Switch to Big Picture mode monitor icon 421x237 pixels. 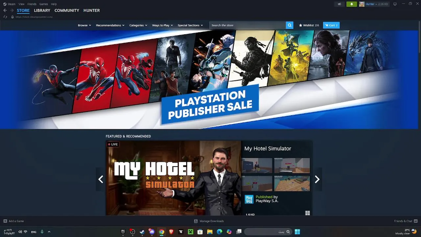coord(395,4)
